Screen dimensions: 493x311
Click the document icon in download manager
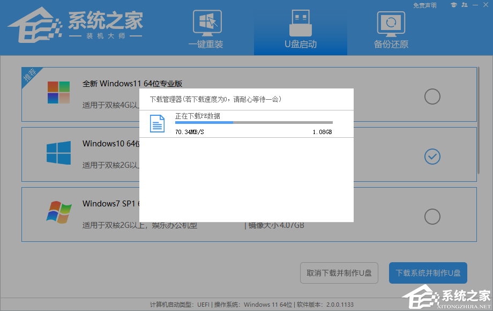[x=157, y=123]
